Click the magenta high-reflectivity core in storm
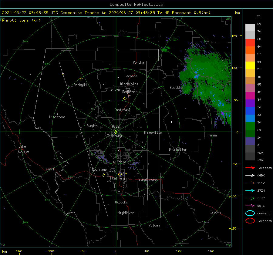The height and width of the screenshot is (255, 273). [222, 114]
